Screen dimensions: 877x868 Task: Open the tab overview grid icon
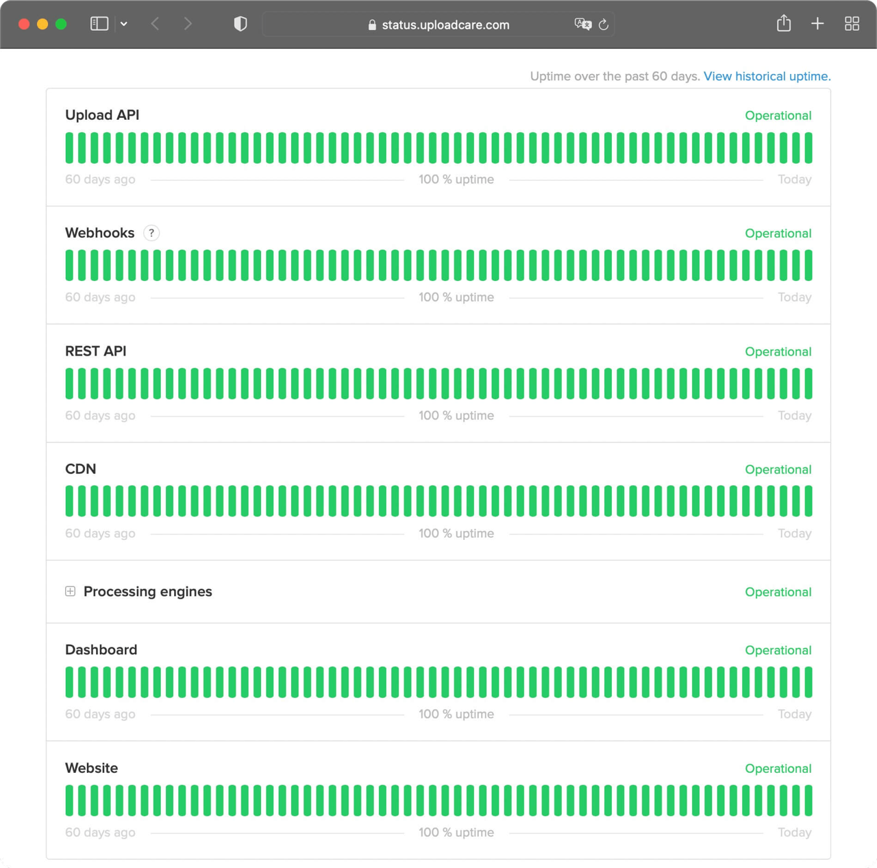click(x=852, y=23)
